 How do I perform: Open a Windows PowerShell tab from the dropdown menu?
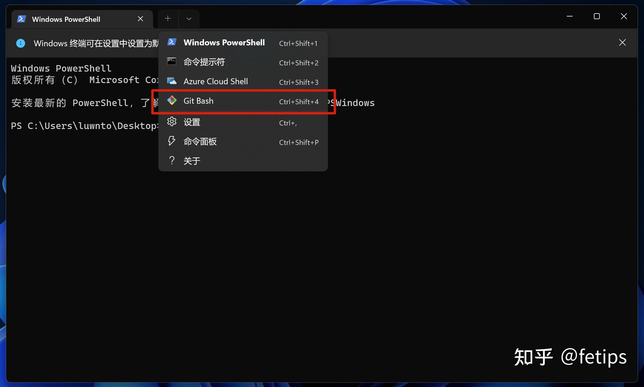[x=224, y=42]
